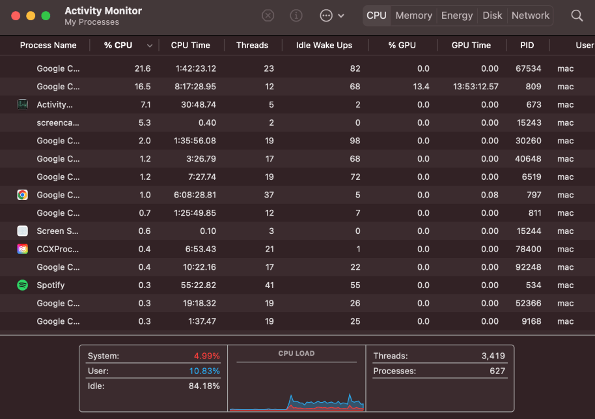Sort processes by PID column
595x419 pixels.
(527, 46)
